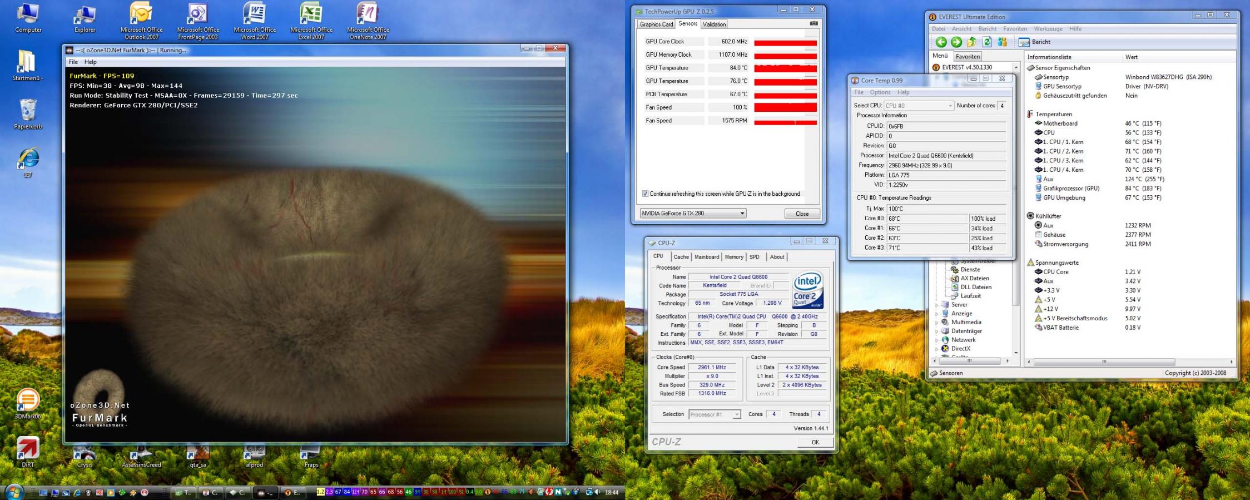
Task: Launch the Crysis desktop shortcut
Action: pyautogui.click(x=85, y=456)
